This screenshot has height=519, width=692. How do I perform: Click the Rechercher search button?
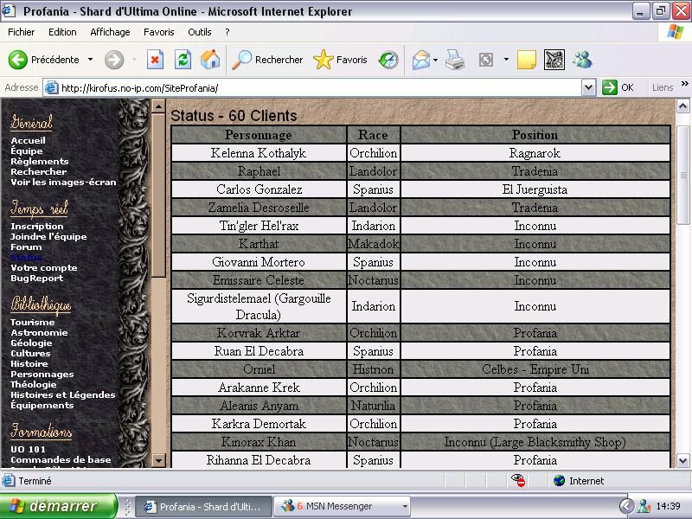(268, 60)
